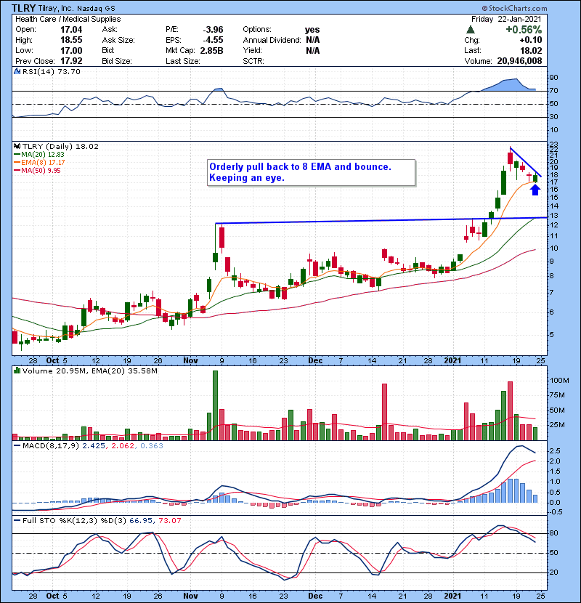581x603 pixels.
Task: Click the MACD(8,17,9) indicator label
Action: pos(51,446)
